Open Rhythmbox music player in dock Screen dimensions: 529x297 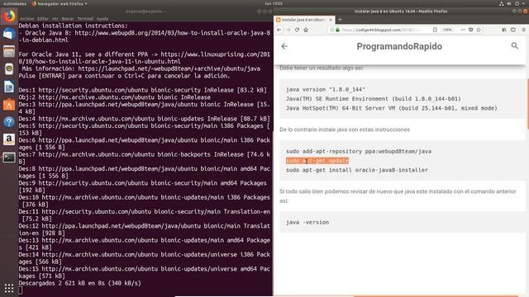coord(9,69)
